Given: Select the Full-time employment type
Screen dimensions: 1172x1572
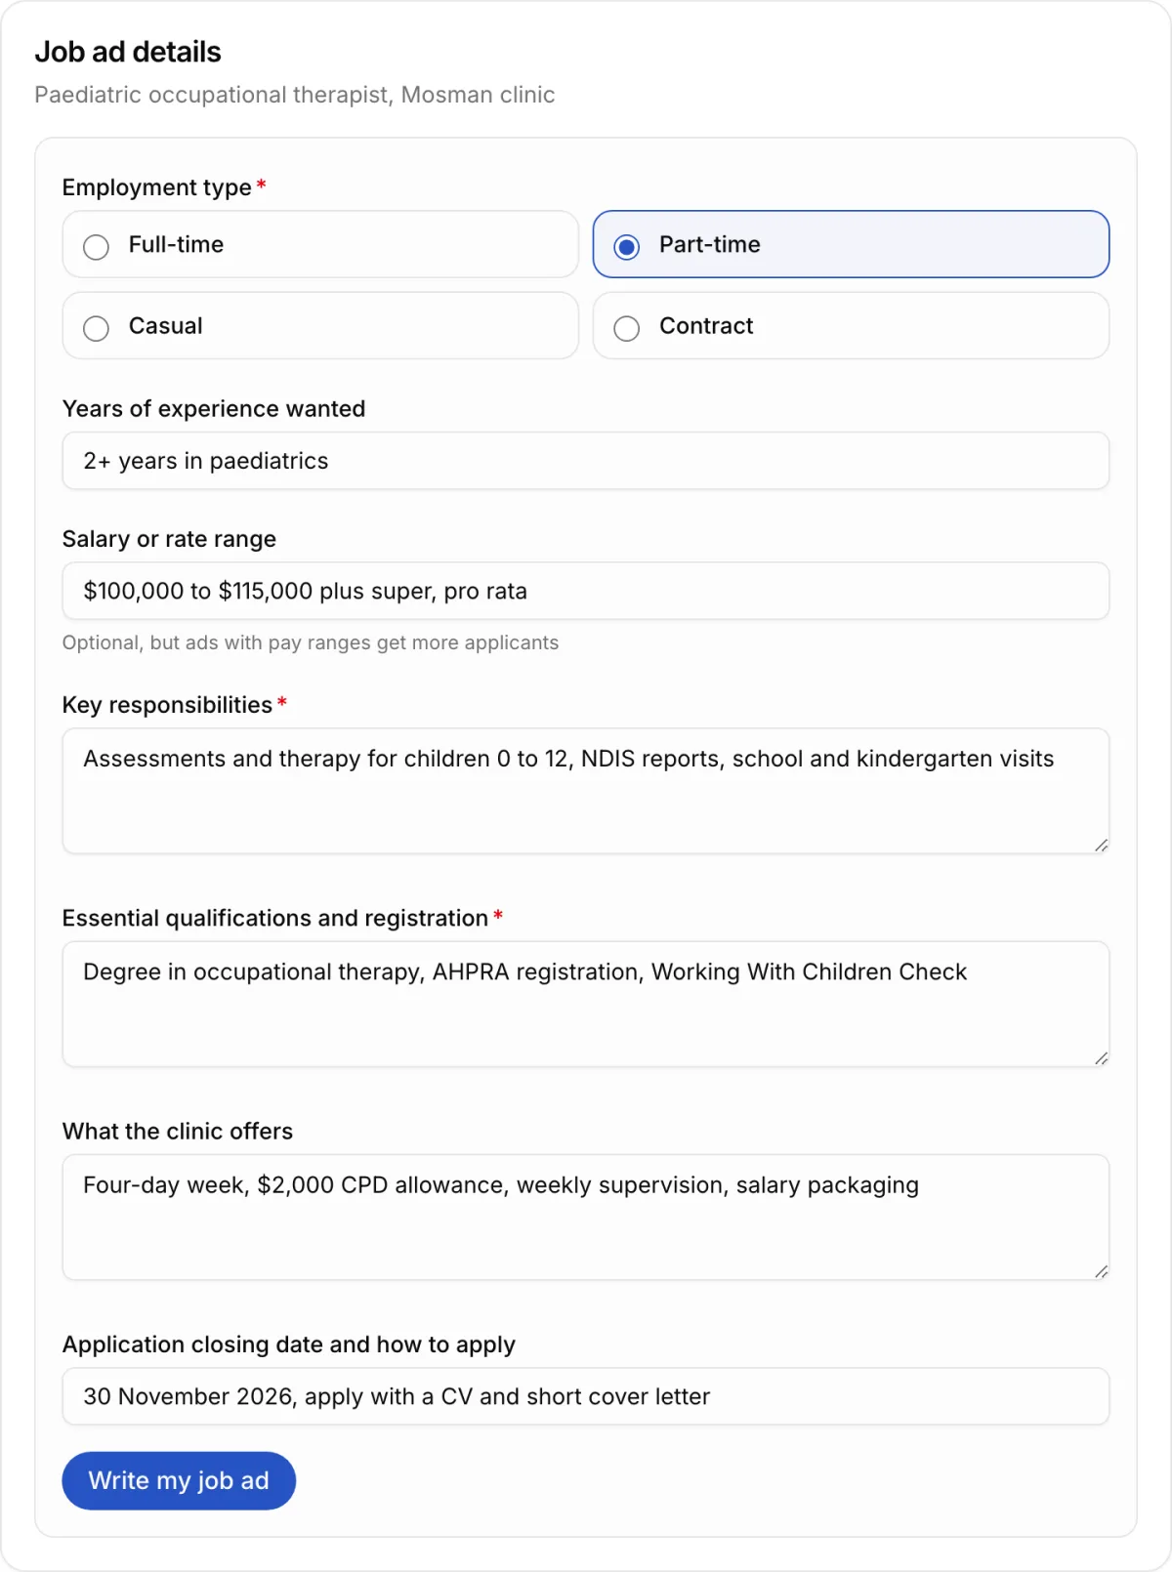Looking at the screenshot, I should click(320, 244).
